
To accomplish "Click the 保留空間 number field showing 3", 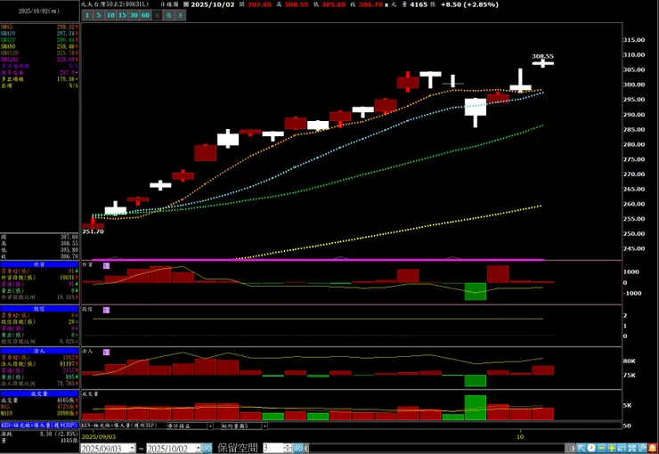I will [273, 448].
